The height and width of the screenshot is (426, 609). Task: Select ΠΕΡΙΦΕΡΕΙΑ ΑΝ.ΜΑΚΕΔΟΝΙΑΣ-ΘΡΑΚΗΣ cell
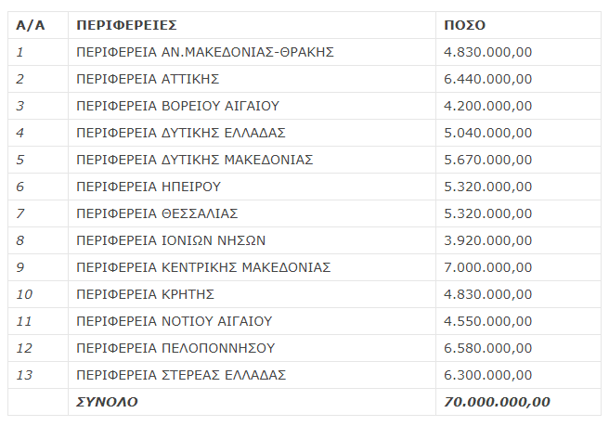tap(253, 52)
